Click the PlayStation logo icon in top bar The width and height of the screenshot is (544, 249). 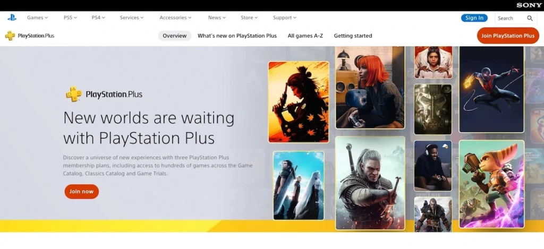pos(12,18)
